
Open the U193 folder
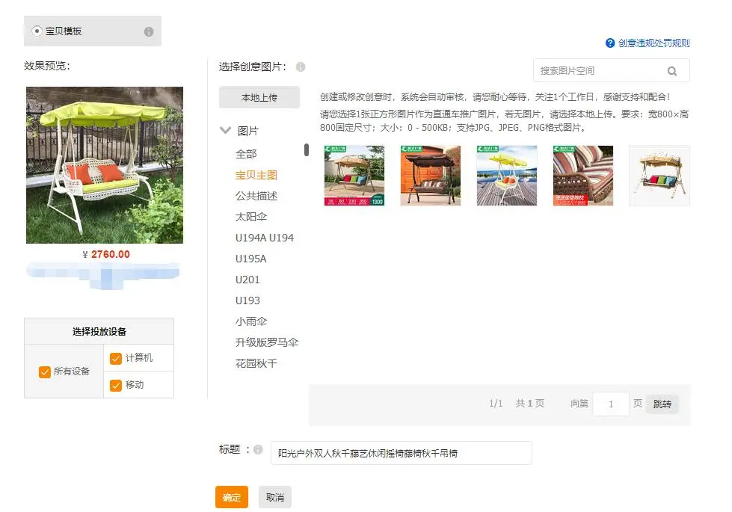point(247,301)
